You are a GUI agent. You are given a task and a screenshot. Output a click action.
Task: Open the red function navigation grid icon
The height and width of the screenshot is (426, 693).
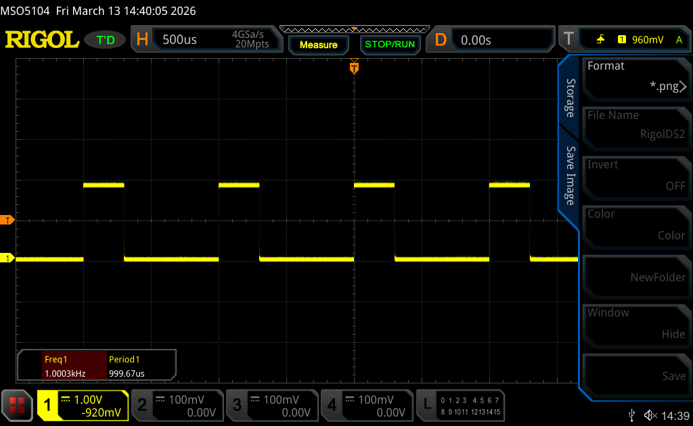coord(18,405)
